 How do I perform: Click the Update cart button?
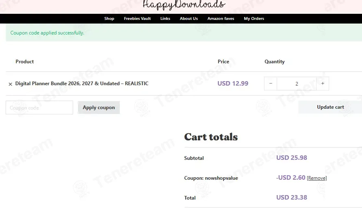click(330, 107)
